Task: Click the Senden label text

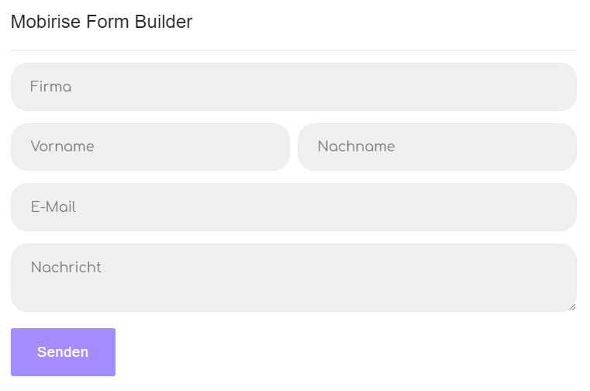Action: 63,352
